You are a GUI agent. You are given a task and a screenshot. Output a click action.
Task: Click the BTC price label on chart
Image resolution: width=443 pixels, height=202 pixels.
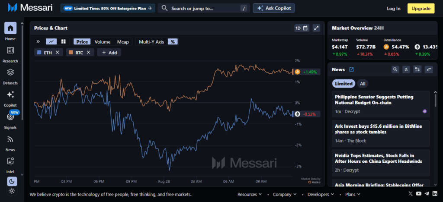(307, 72)
